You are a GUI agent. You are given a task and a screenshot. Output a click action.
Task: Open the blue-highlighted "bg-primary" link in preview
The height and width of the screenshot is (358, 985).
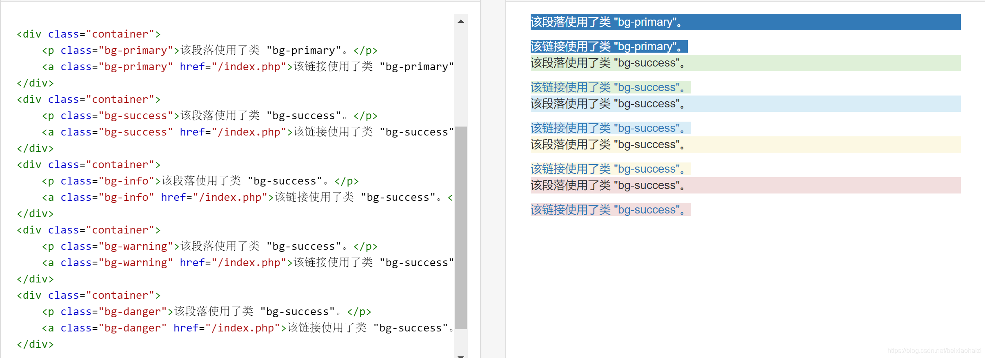609,47
